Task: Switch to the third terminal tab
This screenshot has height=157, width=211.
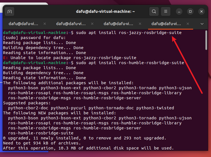Action: (118, 24)
